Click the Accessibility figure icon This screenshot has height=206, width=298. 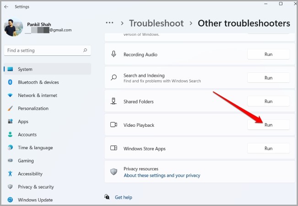pos(10,173)
